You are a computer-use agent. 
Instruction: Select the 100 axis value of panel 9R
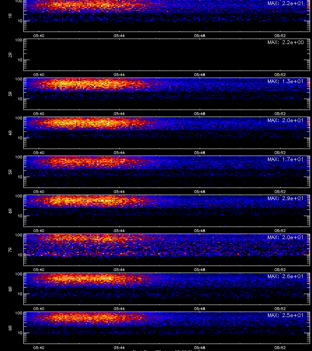[x=19, y=313]
